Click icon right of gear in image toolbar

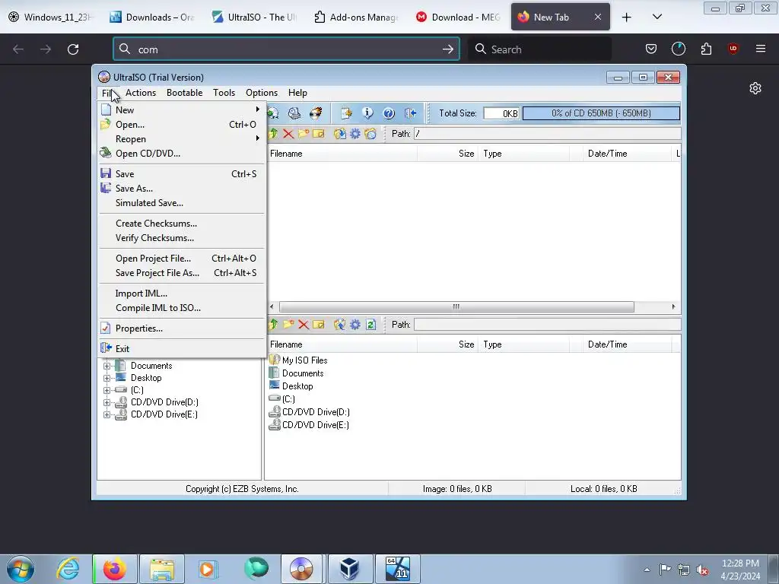pos(370,134)
